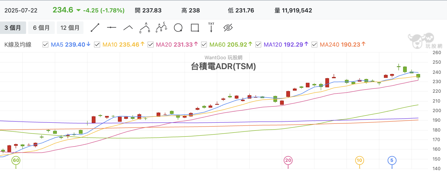
Task: Click the MA5 239.40 label
Action: tap(71, 45)
